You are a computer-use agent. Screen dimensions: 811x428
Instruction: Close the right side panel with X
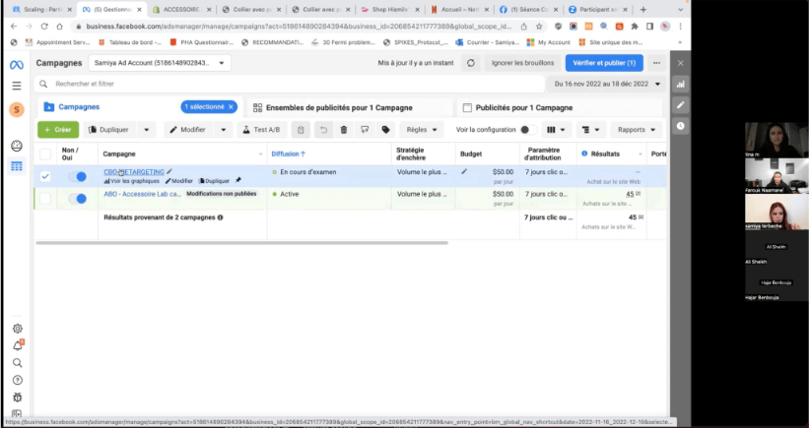click(x=681, y=63)
